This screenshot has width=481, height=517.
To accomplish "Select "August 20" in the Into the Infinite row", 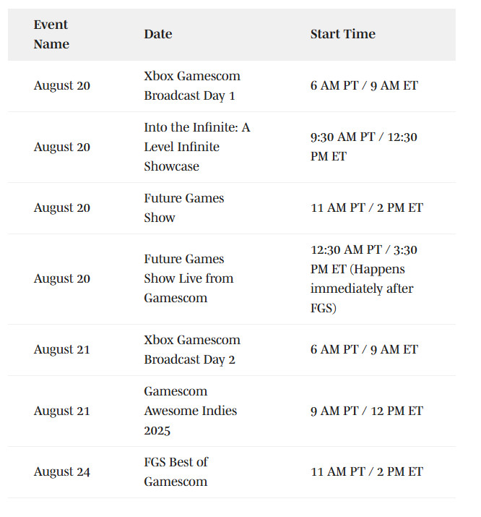I will click(x=61, y=147).
